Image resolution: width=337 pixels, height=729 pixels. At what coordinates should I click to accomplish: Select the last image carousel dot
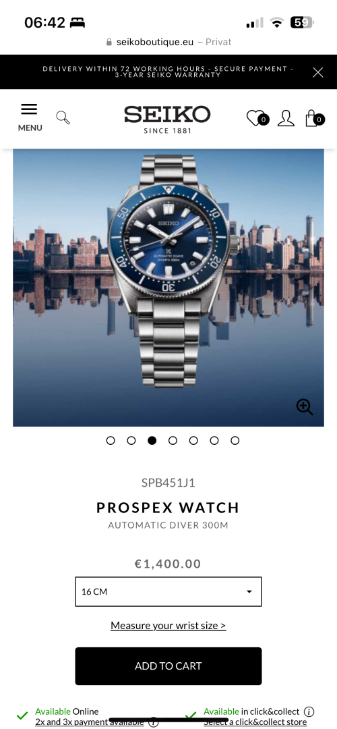[x=235, y=440]
